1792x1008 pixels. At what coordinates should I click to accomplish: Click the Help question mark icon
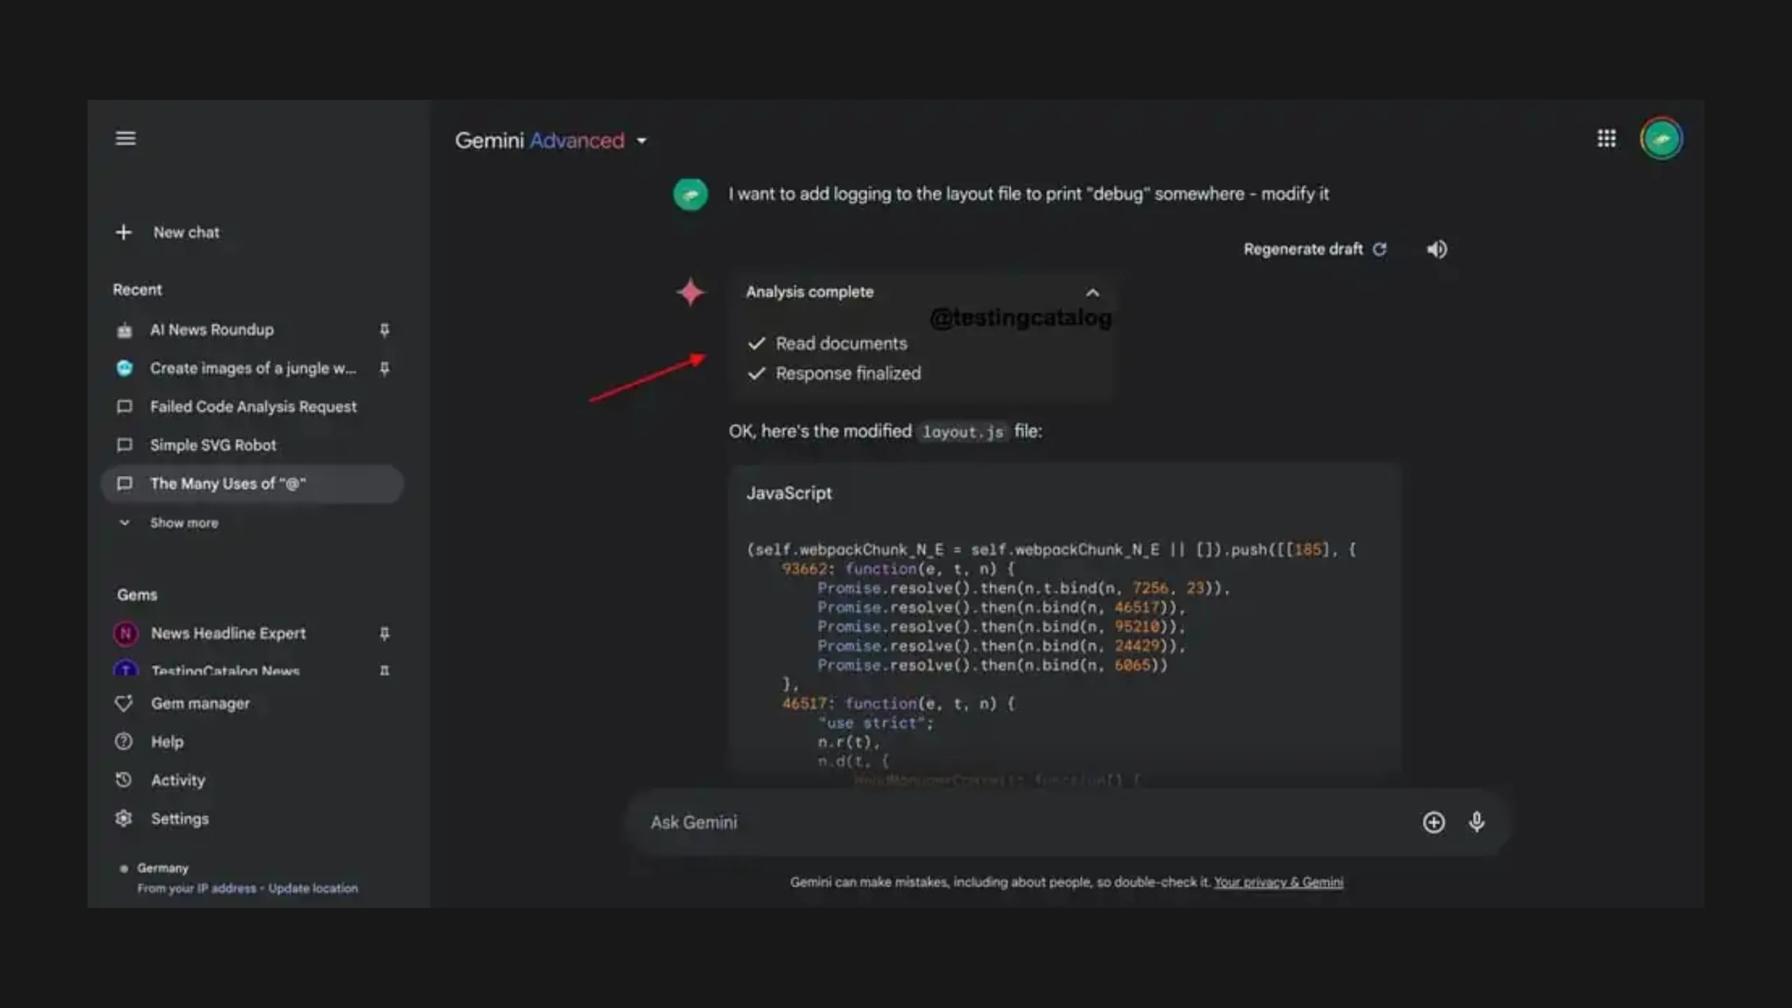124,742
